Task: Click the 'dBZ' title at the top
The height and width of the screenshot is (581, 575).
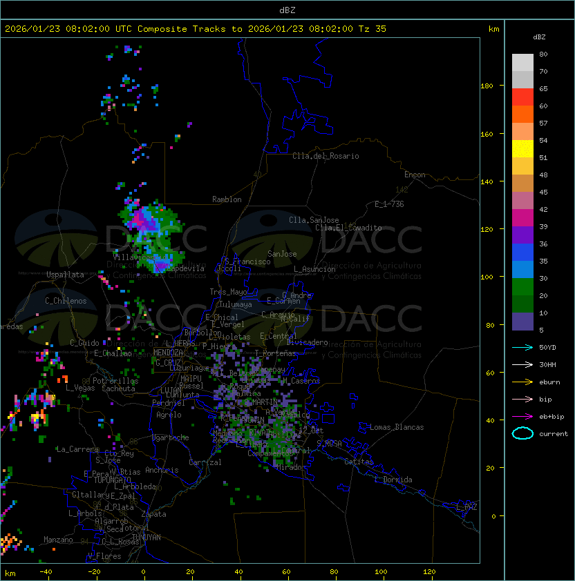Action: (287, 10)
